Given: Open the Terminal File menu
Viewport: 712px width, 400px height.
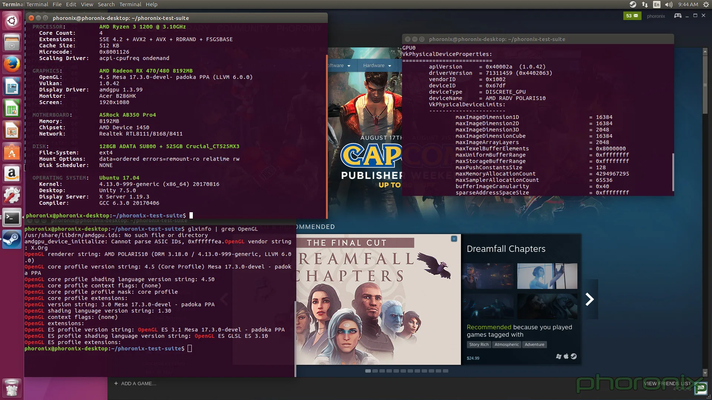Looking at the screenshot, I should pos(57,4).
